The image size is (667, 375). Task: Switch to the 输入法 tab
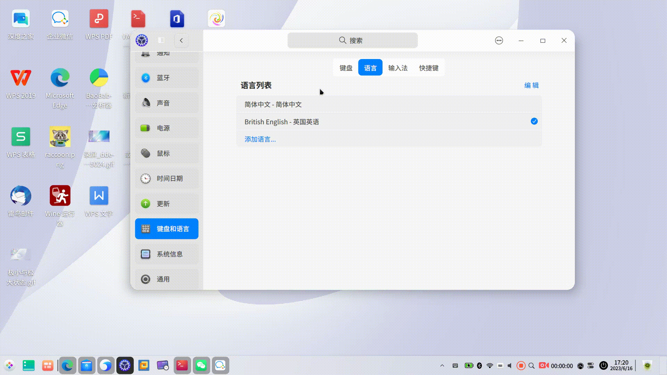(x=397, y=67)
